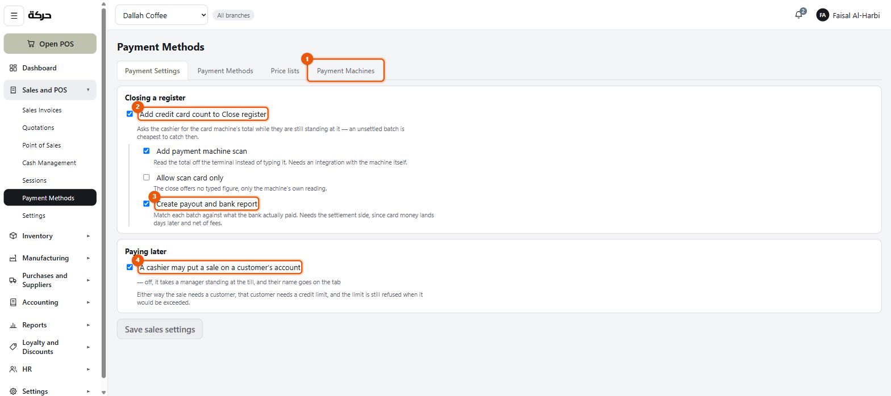Open Settings under Sales and POS
Image resolution: width=891 pixels, height=396 pixels.
click(34, 216)
